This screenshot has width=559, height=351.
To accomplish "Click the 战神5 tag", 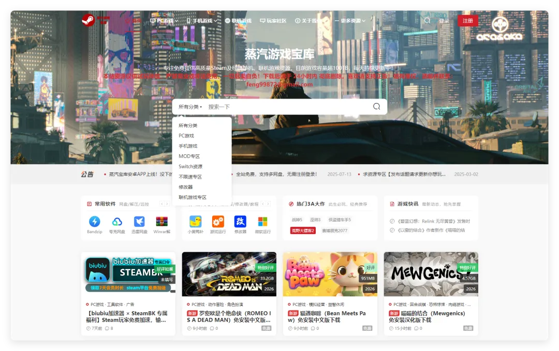I will point(297,220).
